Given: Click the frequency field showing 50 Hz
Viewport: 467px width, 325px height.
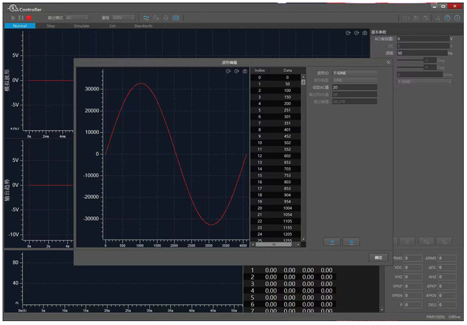Looking at the screenshot, I should pyautogui.click(x=422, y=53).
